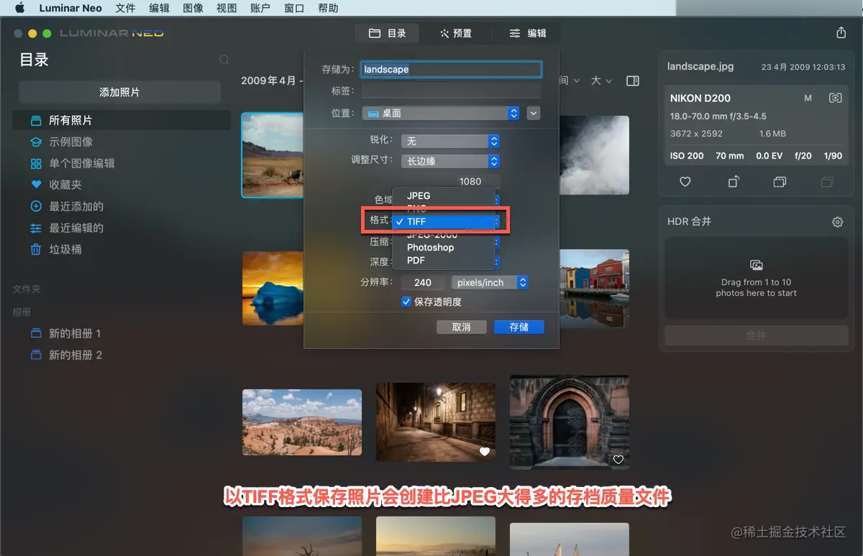Click the 240 resolution field
Viewport: 863px width, 556px height.
point(423,283)
